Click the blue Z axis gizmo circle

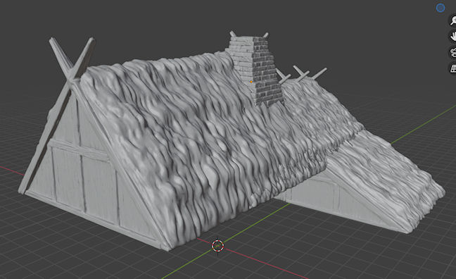(x=441, y=8)
